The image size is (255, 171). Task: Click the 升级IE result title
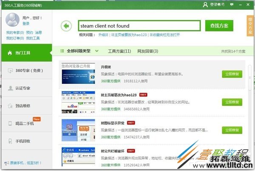[106, 67]
